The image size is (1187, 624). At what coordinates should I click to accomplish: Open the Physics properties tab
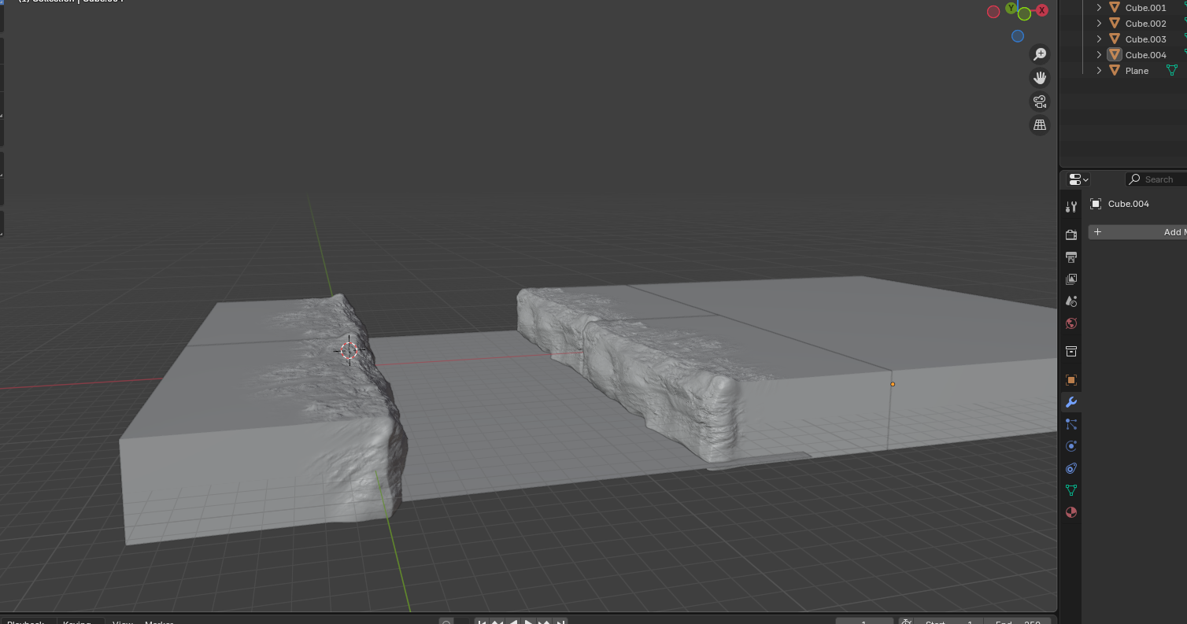[x=1071, y=446]
